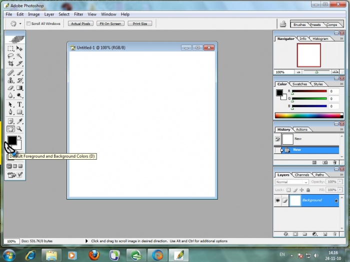The image size is (350, 262).
Task: Select the Blur tool
Action: click(x=10, y=96)
